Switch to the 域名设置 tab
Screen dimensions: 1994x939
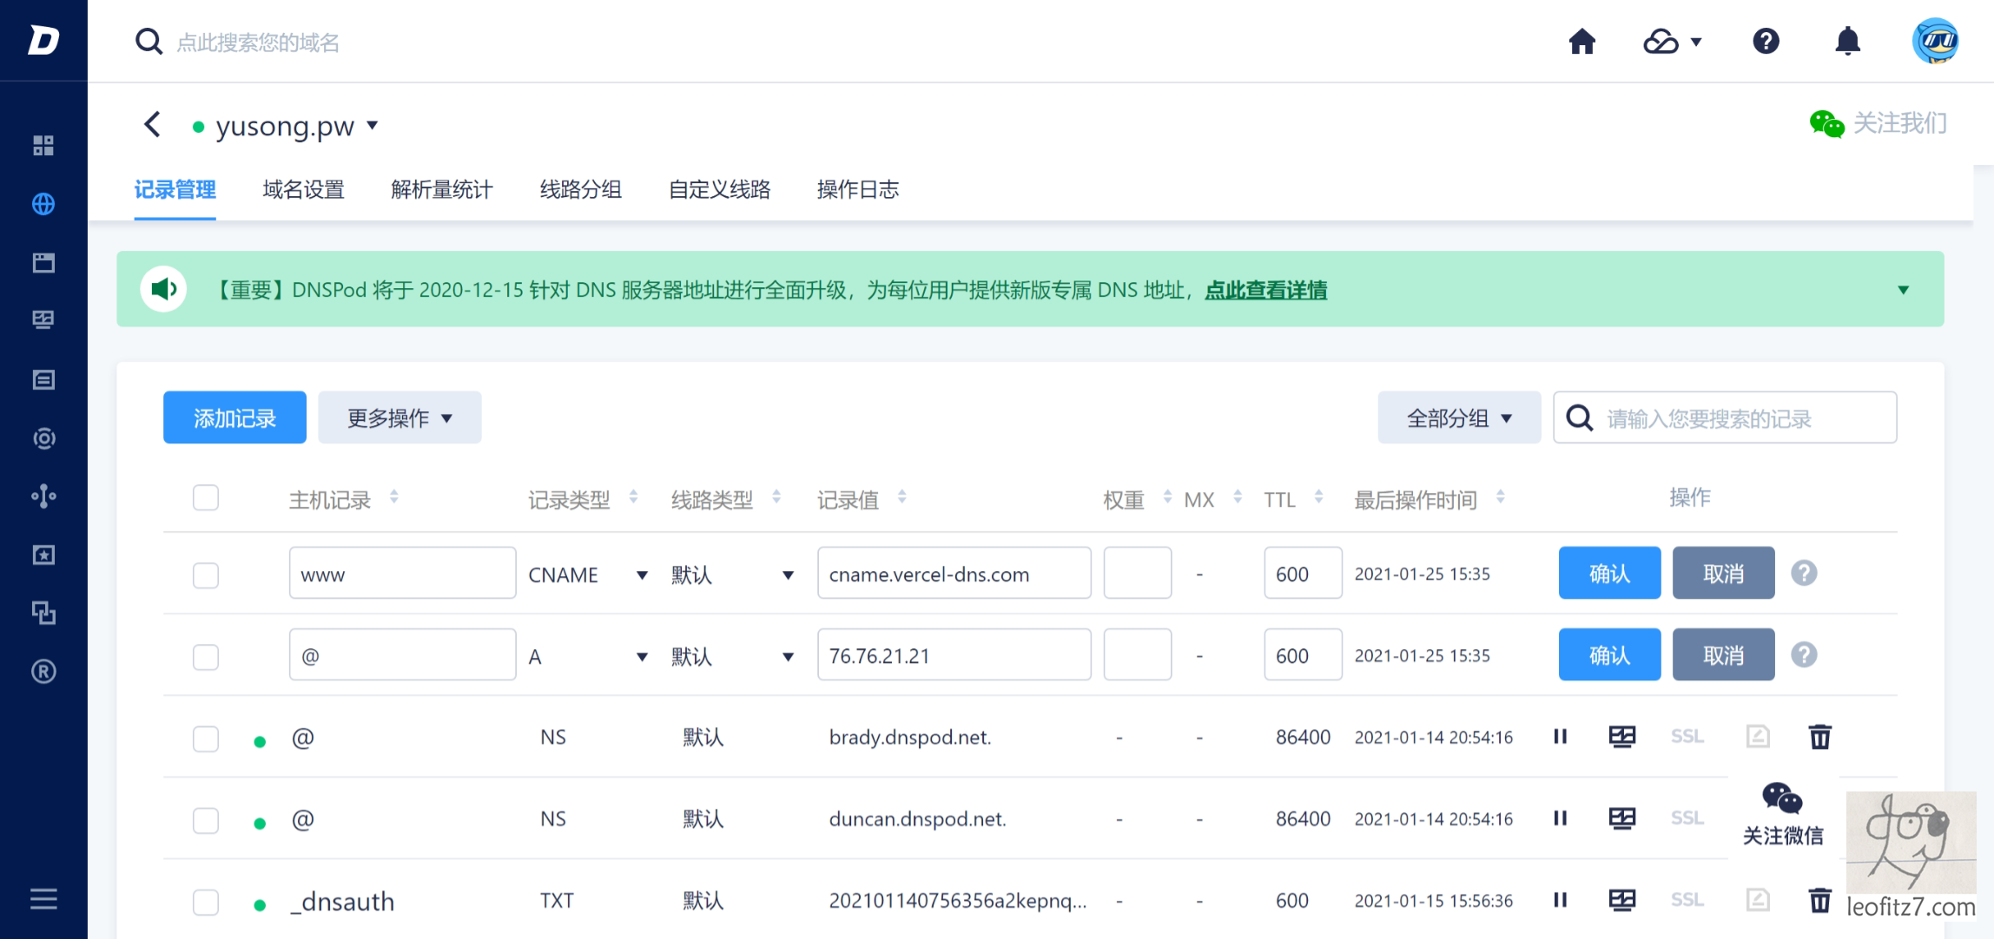click(x=303, y=189)
